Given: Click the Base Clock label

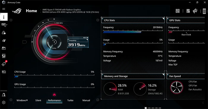Looking at the screenshot, I should click(186, 35).
